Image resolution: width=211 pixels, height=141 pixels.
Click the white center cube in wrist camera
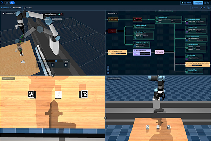point(58,94)
